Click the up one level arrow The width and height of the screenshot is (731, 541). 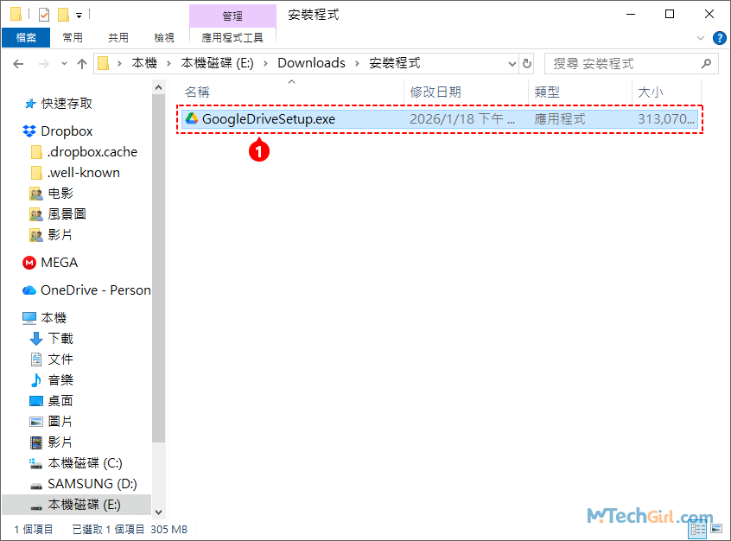(81, 63)
